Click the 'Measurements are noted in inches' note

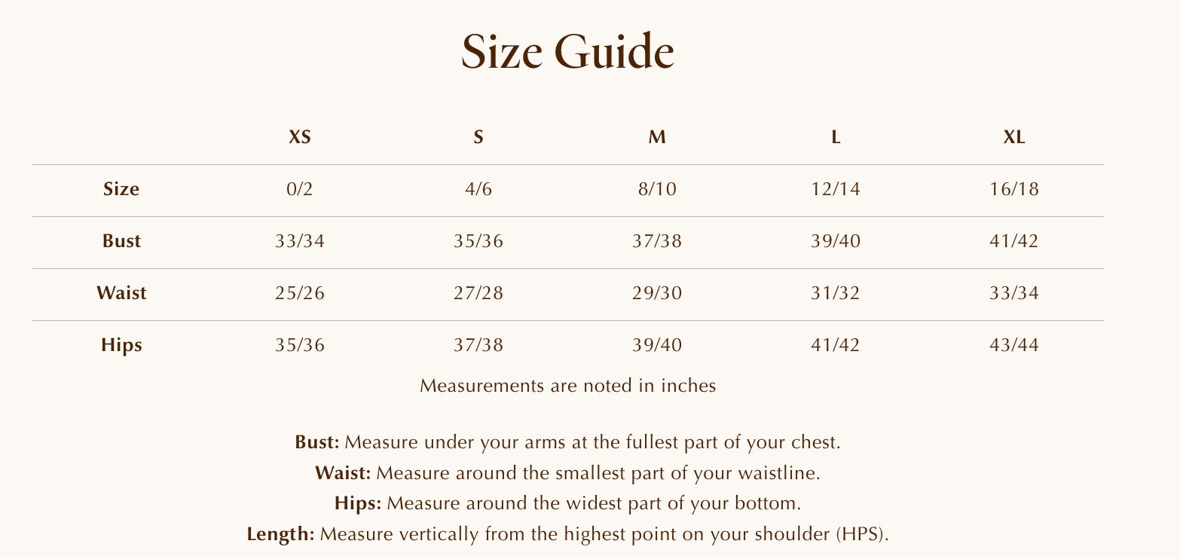[567, 386]
